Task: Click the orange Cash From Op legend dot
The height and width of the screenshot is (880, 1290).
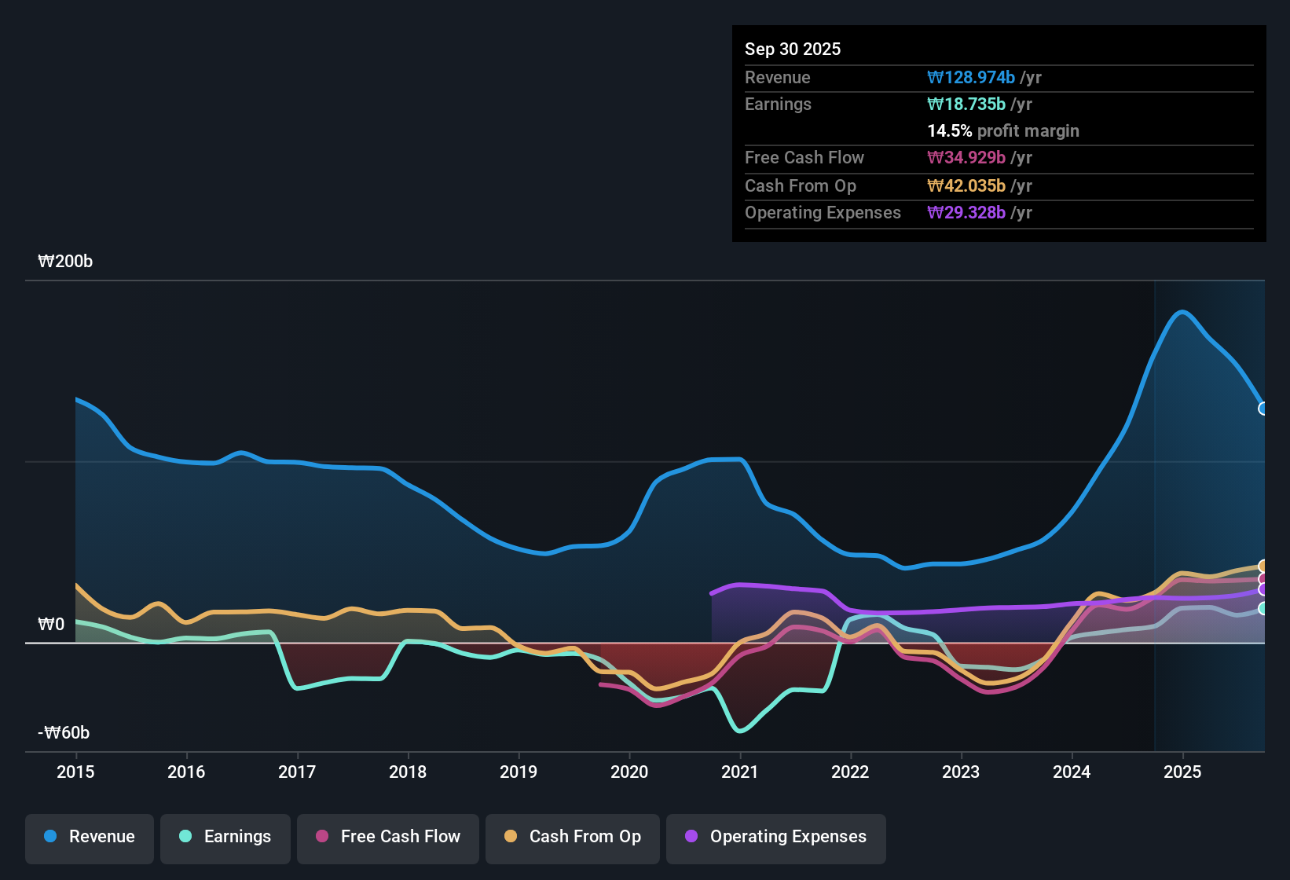Action: pyautogui.click(x=511, y=837)
